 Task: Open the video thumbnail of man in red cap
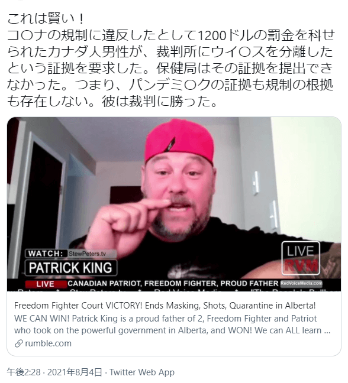pyautogui.click(x=174, y=204)
